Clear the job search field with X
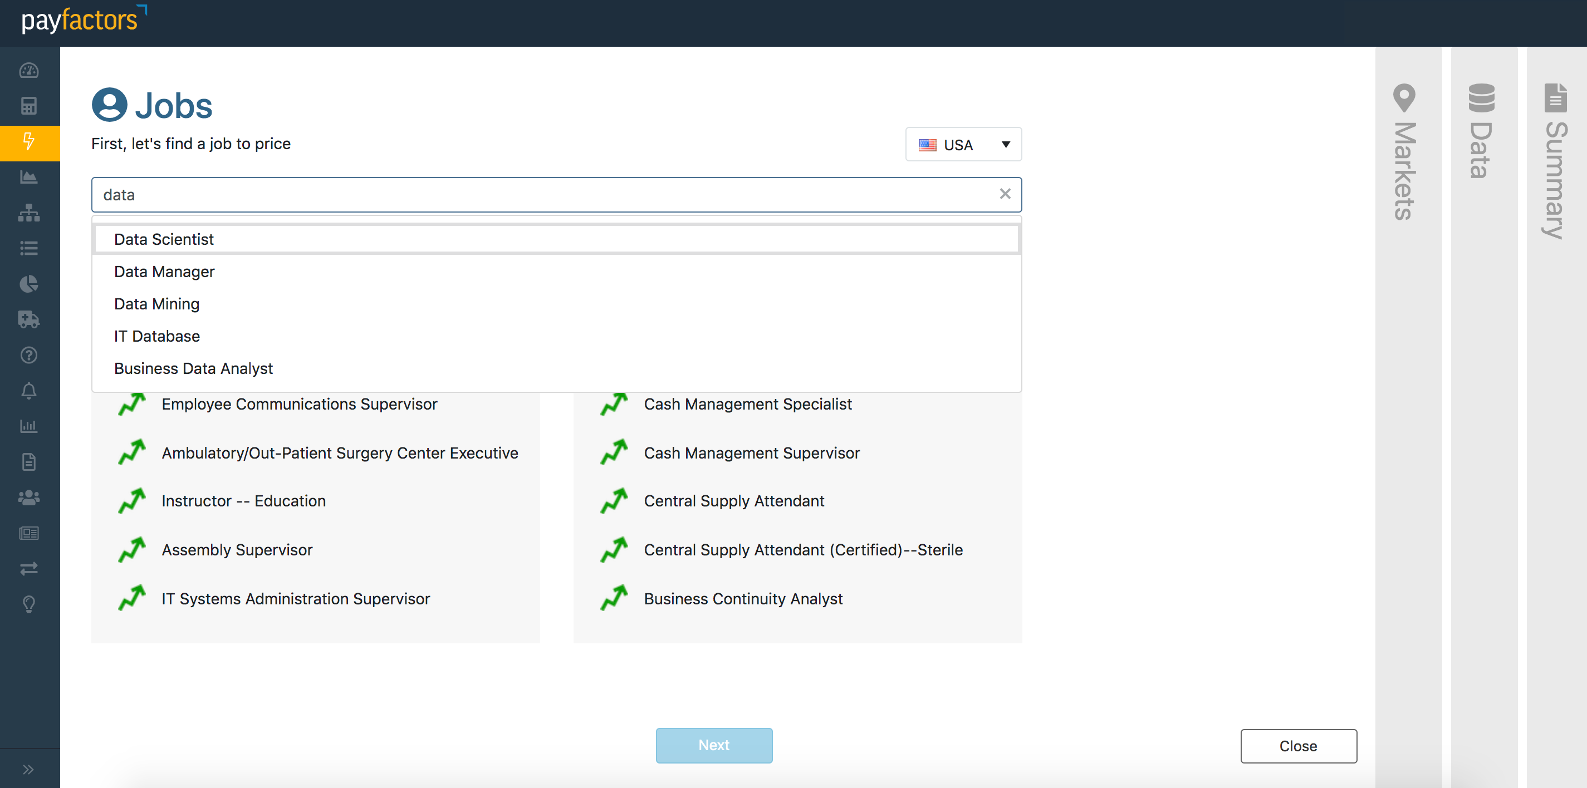Image resolution: width=1587 pixels, height=788 pixels. tap(1005, 194)
